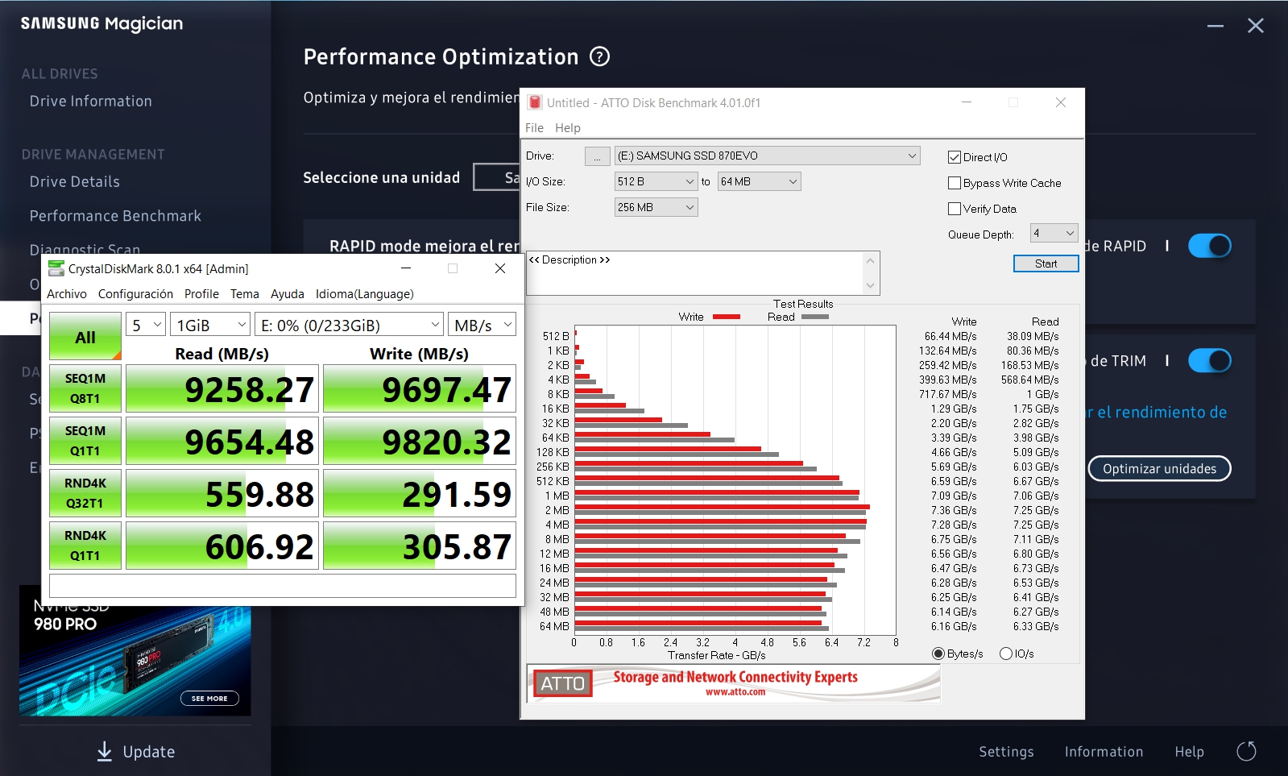This screenshot has height=776, width=1288.
Task: Click the 9258.27 read result cell
Action: pos(222,388)
